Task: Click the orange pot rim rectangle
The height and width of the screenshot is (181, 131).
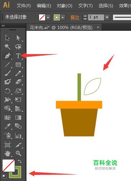Action: [x=79, y=105]
